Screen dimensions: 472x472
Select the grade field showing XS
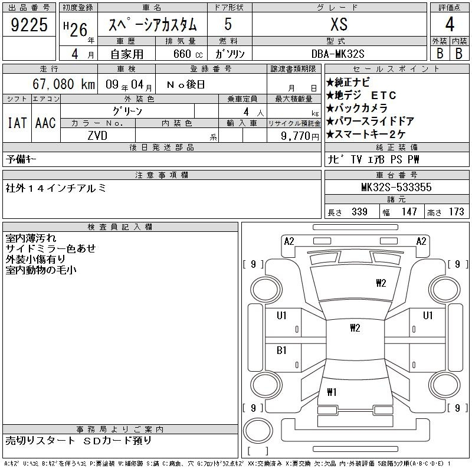pos(339,25)
